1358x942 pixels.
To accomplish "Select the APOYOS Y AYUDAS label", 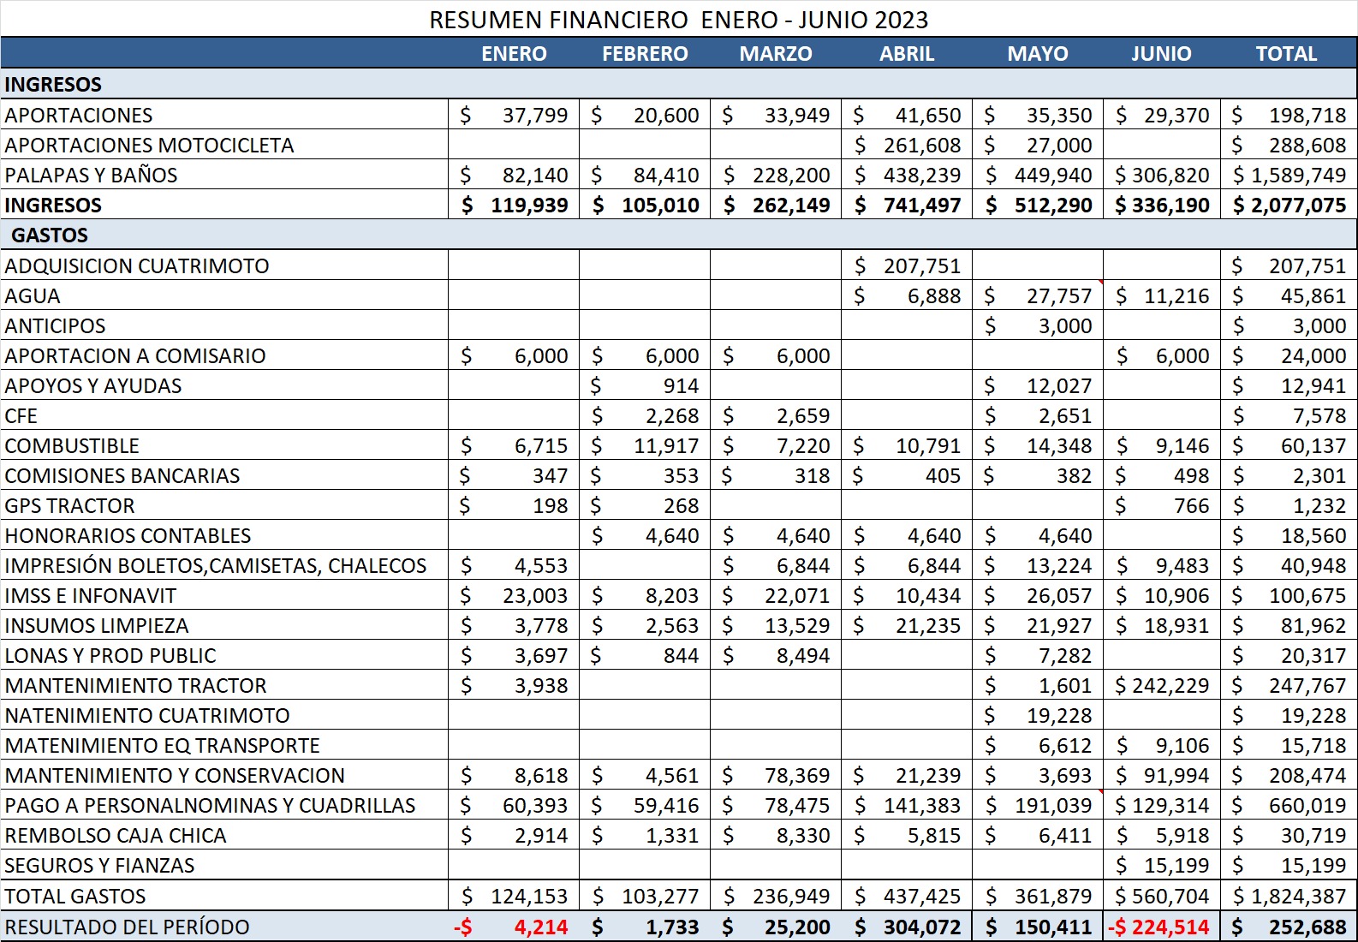I will (93, 385).
